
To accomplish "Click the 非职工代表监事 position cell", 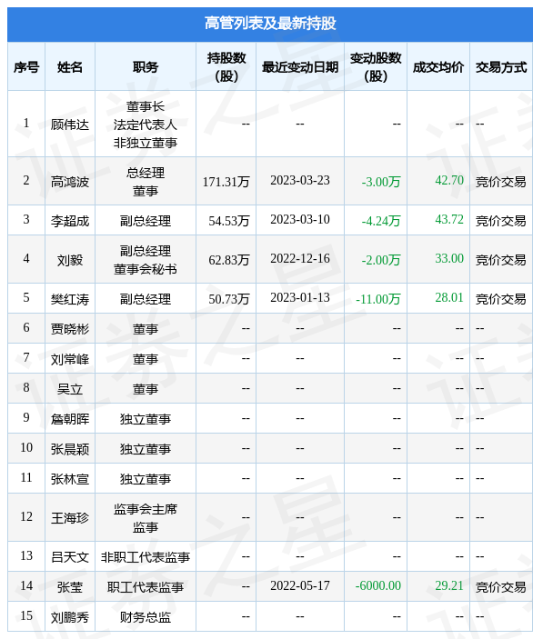I will (x=146, y=557).
